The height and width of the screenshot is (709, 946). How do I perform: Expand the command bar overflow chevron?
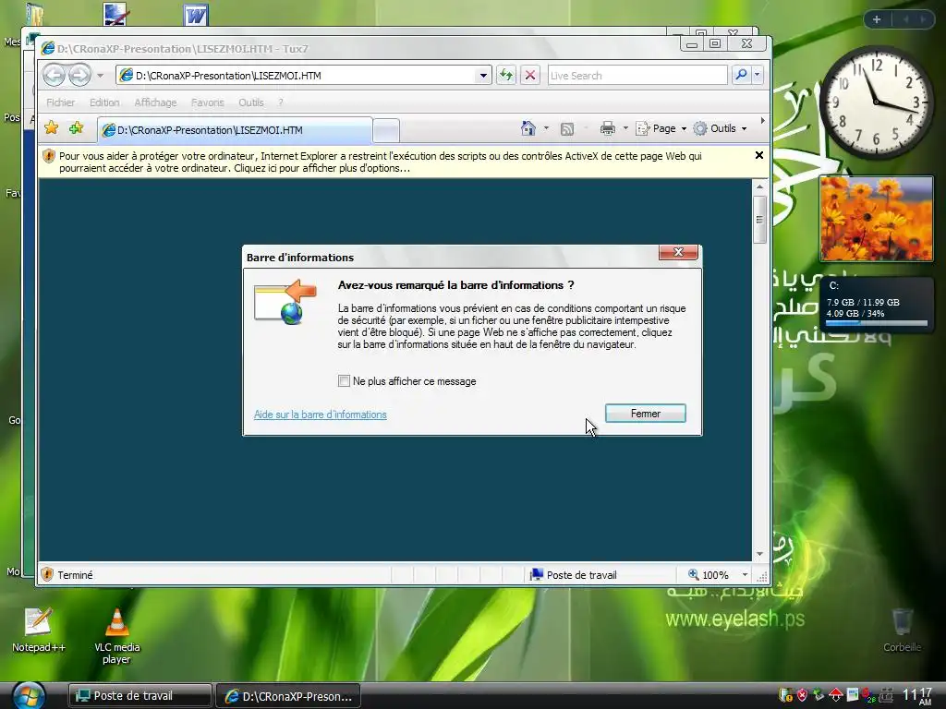(762, 121)
